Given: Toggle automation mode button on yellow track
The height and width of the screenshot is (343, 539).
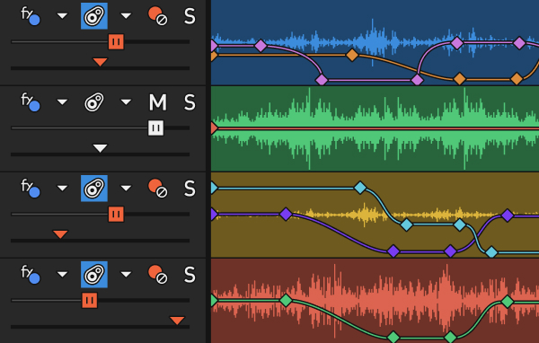Looking at the screenshot, I should pyautogui.click(x=94, y=189).
